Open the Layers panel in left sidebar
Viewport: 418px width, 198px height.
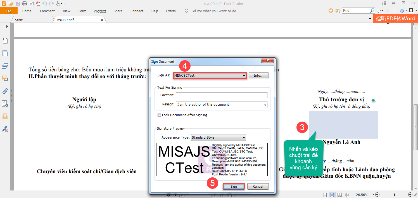(5, 66)
